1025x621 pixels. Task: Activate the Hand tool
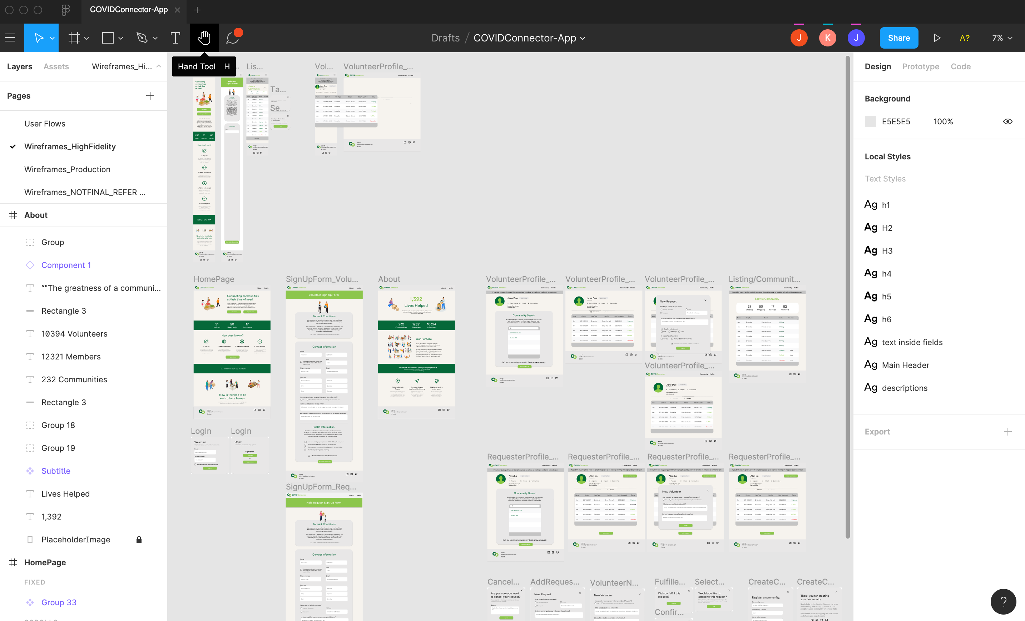(204, 38)
